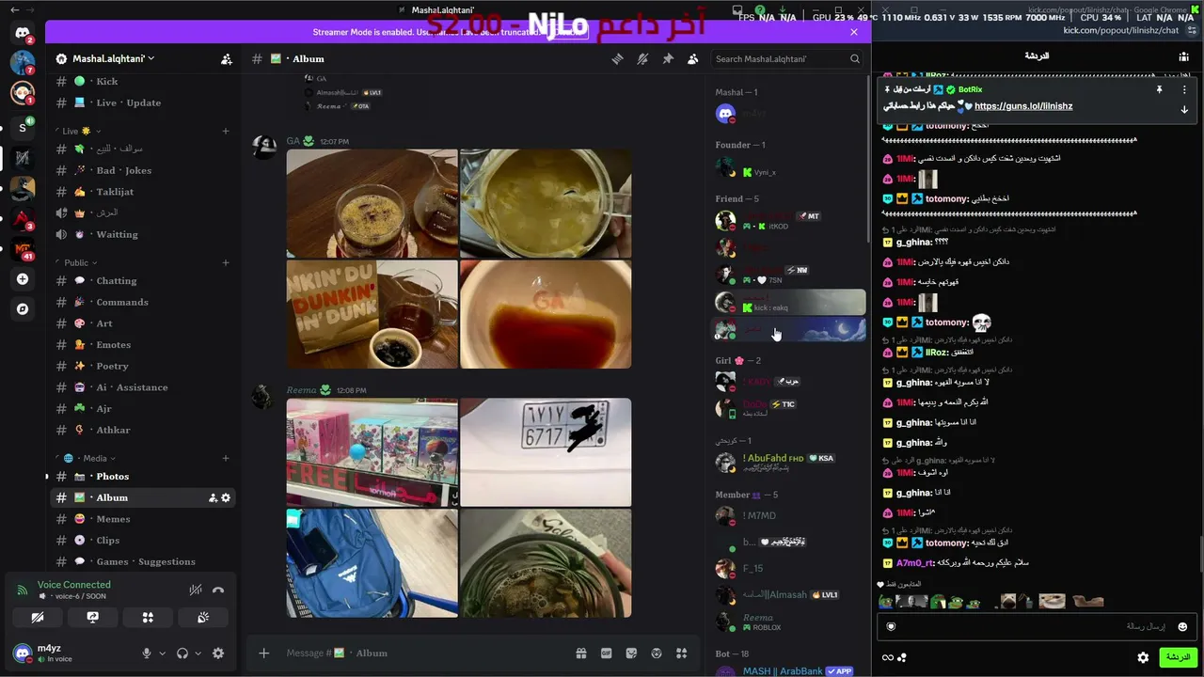Viewport: 1204px width, 677px height.
Task: Click voice connection signal icon
Action: 23,590
